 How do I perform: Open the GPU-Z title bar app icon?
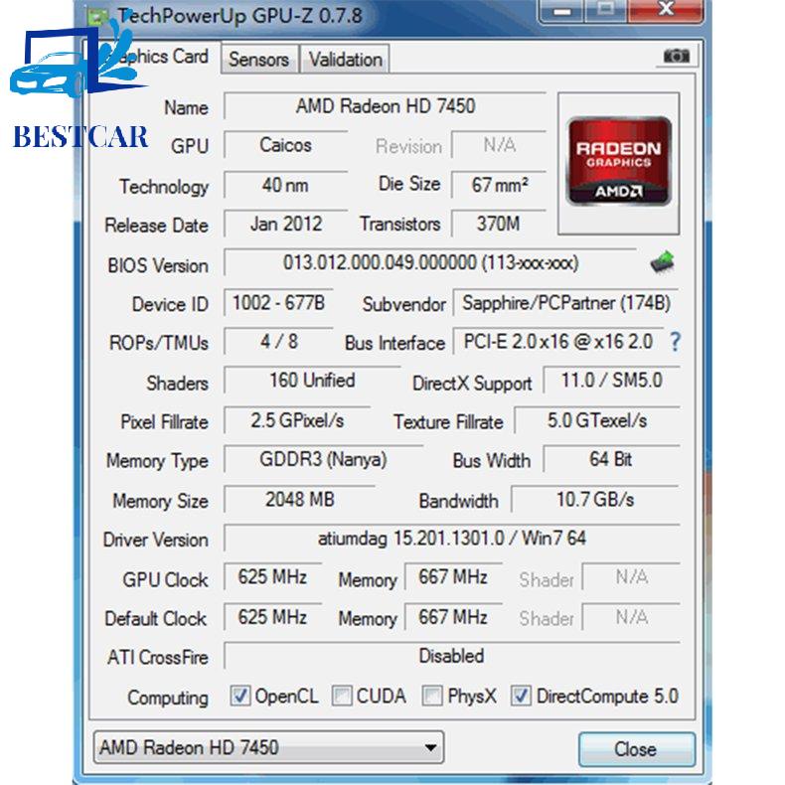click(x=98, y=15)
